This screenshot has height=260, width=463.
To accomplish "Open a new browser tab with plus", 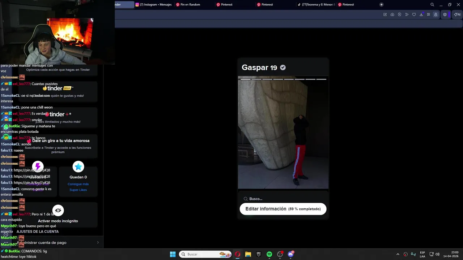I will 381,5.
